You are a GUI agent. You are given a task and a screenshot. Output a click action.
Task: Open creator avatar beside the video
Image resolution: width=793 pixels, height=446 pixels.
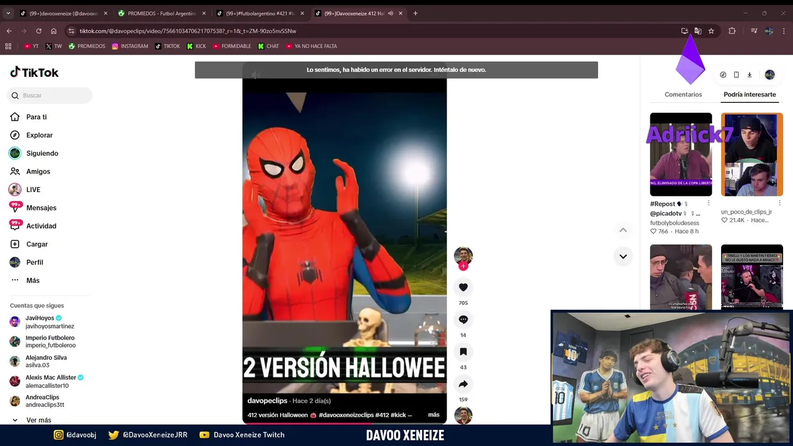click(463, 255)
